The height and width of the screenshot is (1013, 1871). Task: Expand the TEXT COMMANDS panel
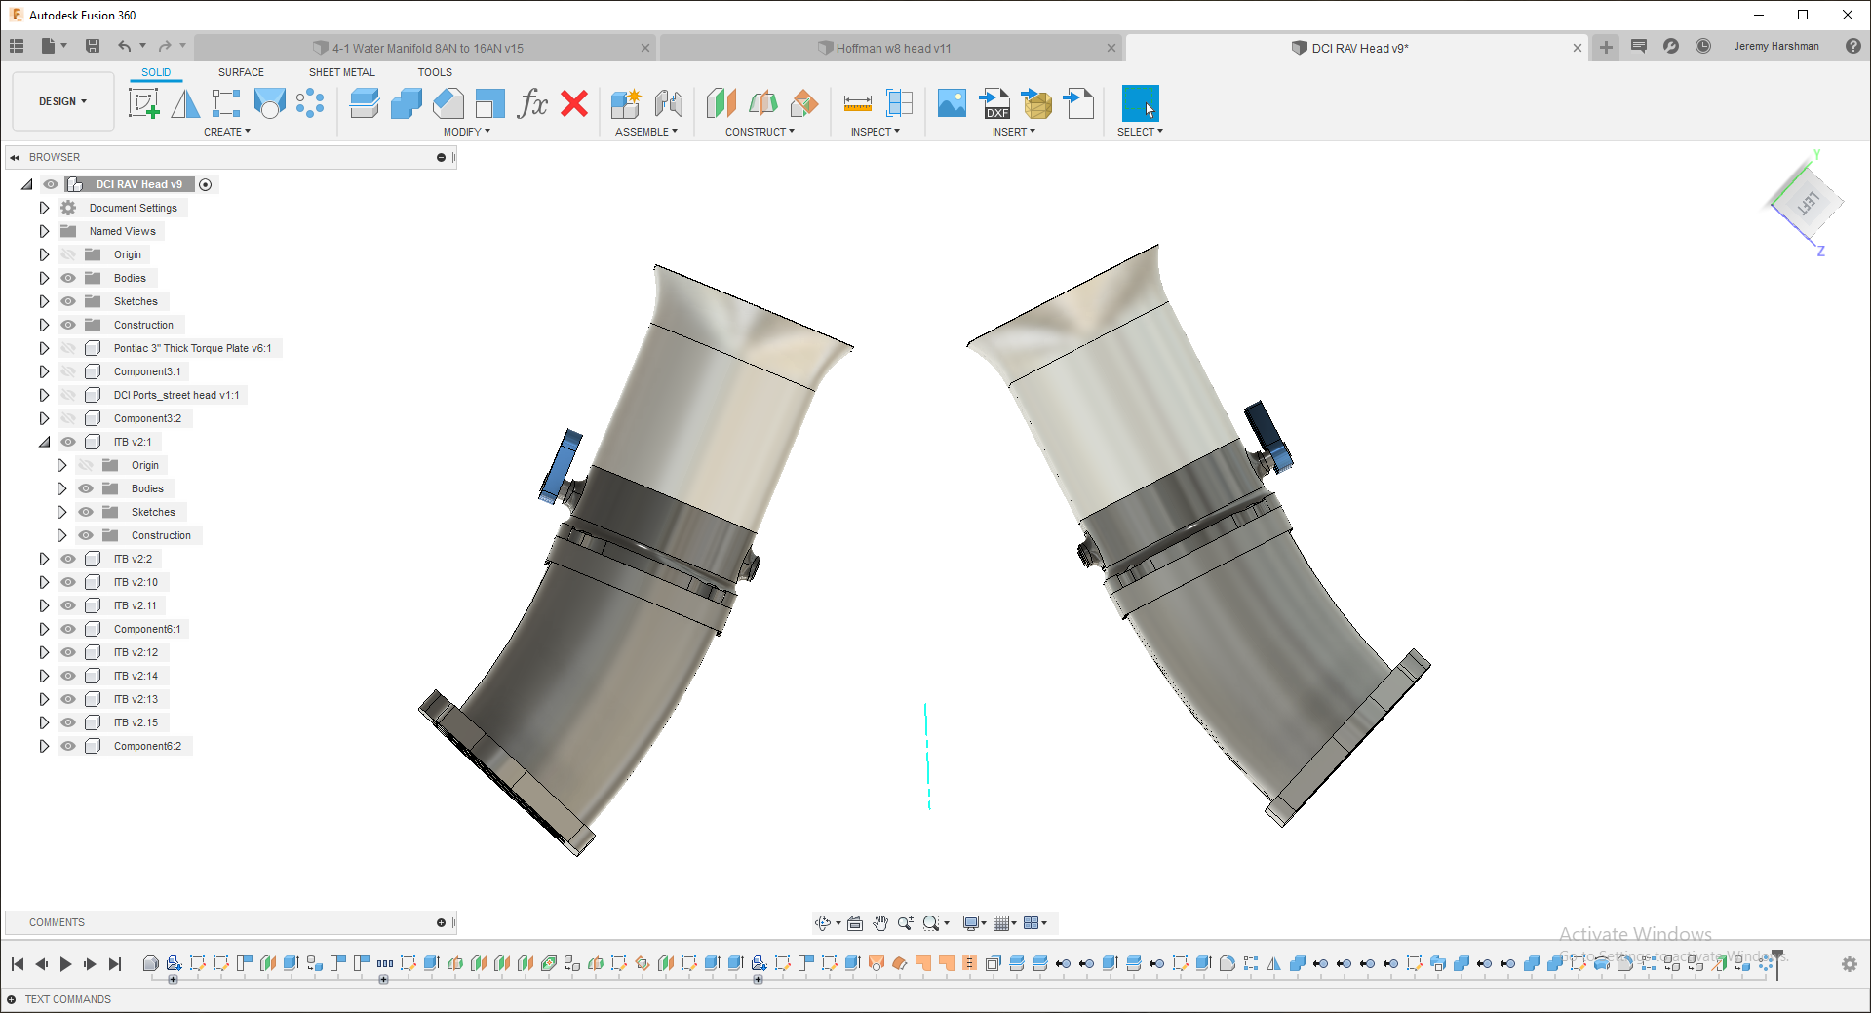(12, 999)
